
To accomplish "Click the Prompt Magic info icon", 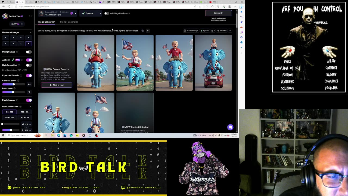I will (17, 52).
